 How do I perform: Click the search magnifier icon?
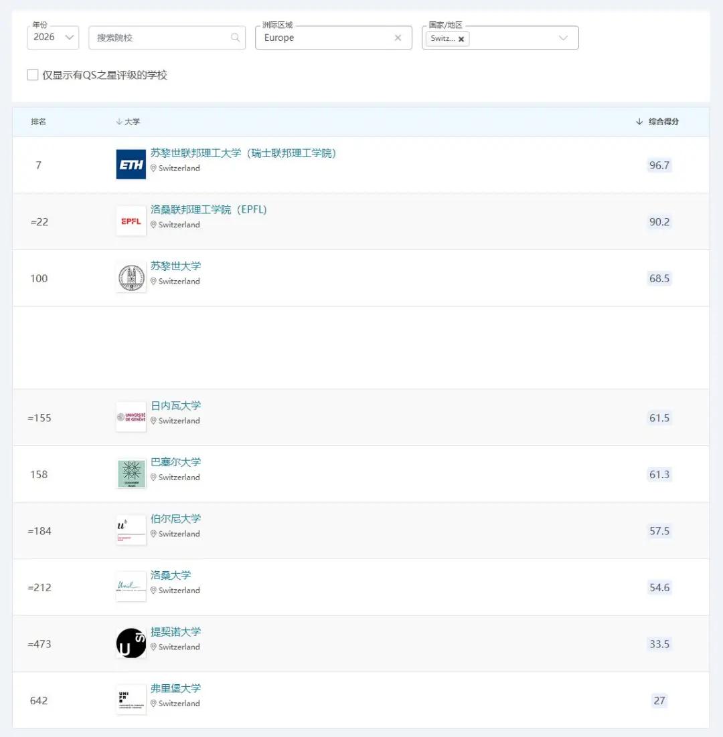[235, 37]
